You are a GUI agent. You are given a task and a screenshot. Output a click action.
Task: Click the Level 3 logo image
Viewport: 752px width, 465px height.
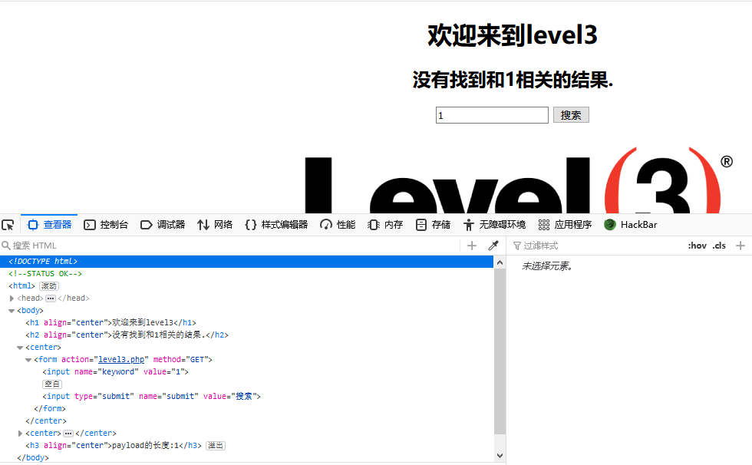(519, 181)
